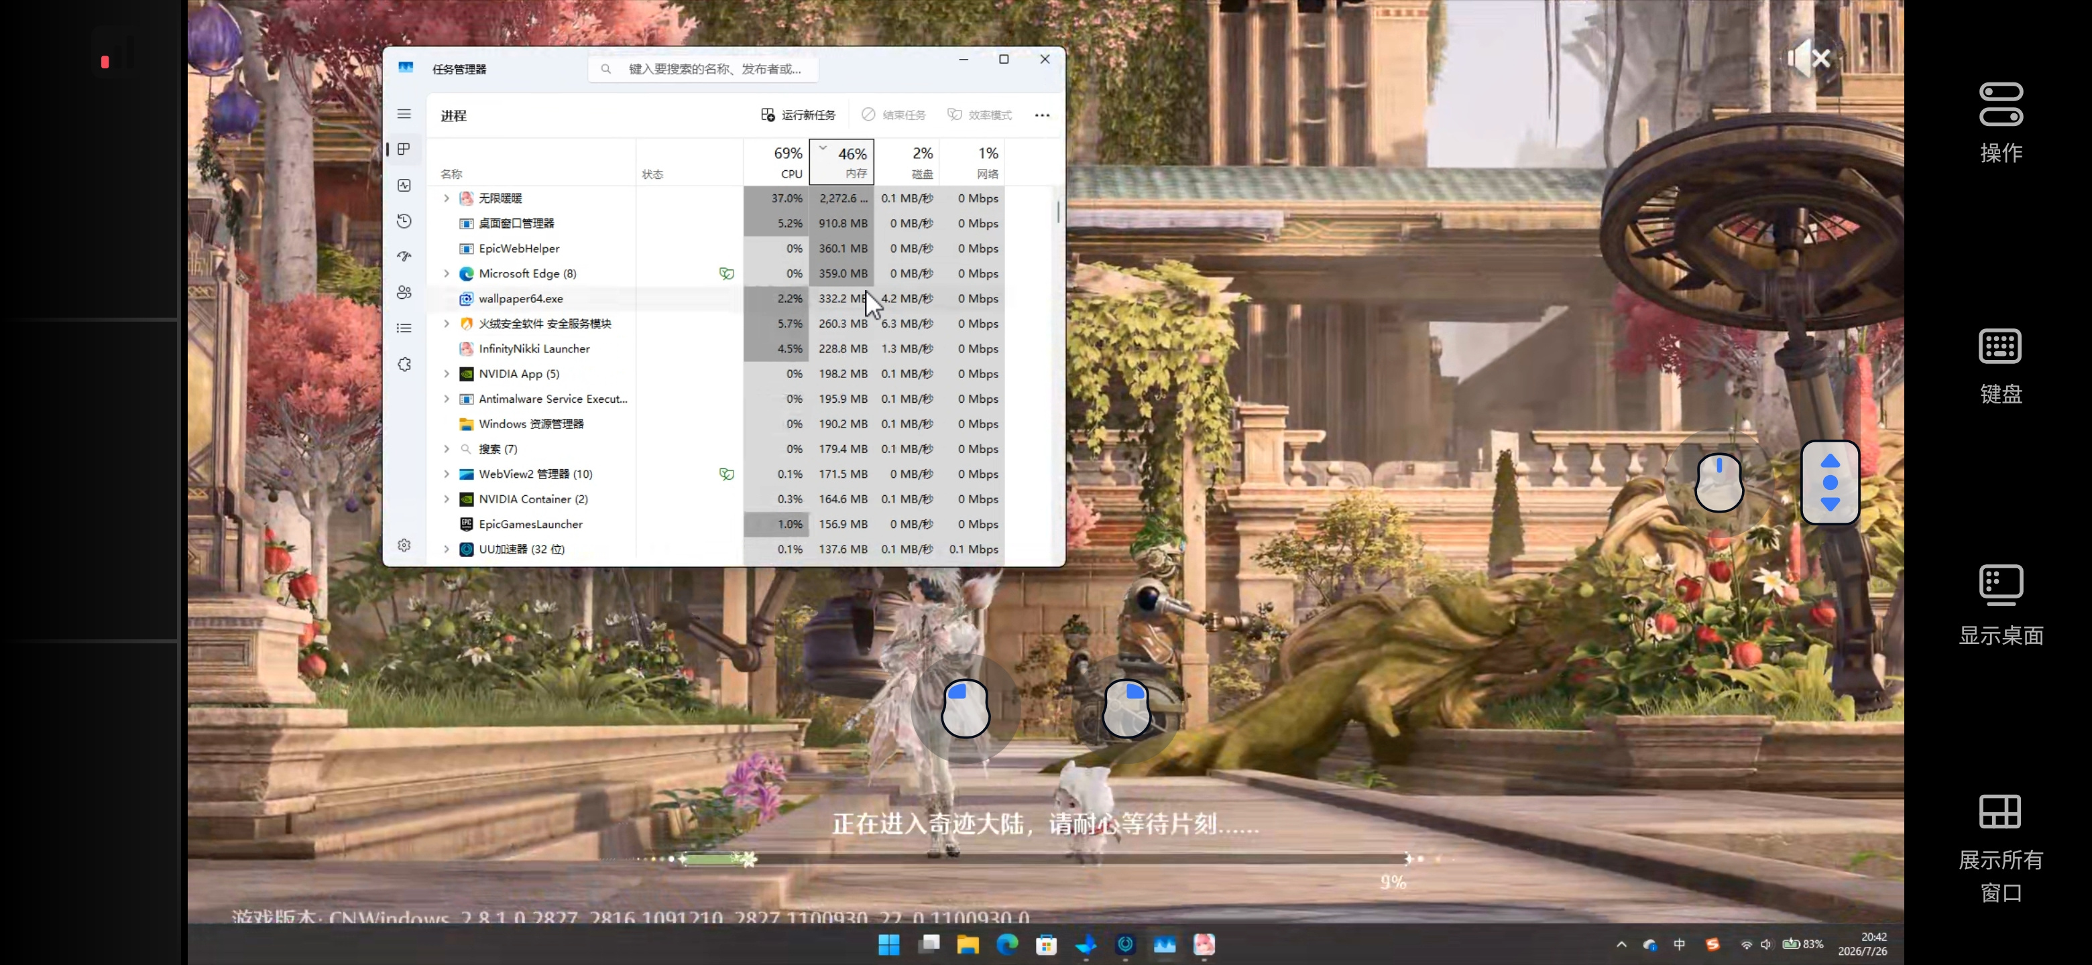Image resolution: width=2092 pixels, height=965 pixels.
Task: Select the EpicWebHelper process row
Action: pyautogui.click(x=716, y=249)
